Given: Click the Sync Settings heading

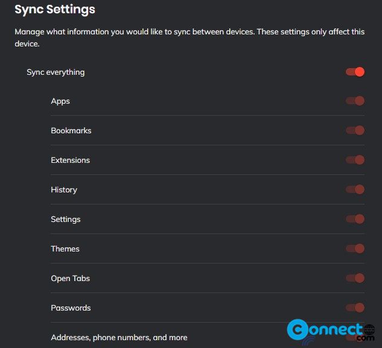Looking at the screenshot, I should (x=55, y=10).
